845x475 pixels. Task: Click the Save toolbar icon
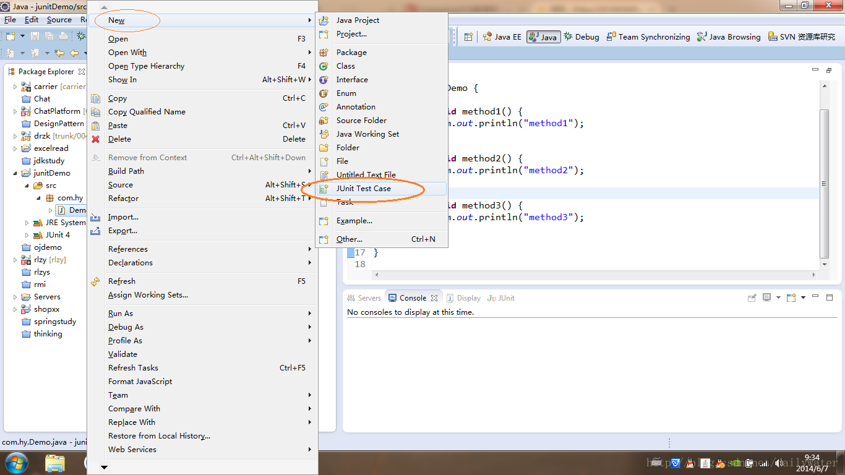35,36
